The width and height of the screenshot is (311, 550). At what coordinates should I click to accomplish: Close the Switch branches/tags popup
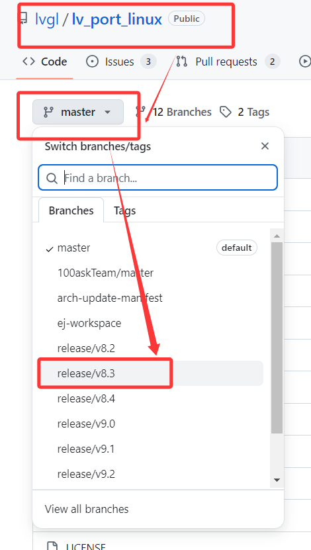(265, 146)
